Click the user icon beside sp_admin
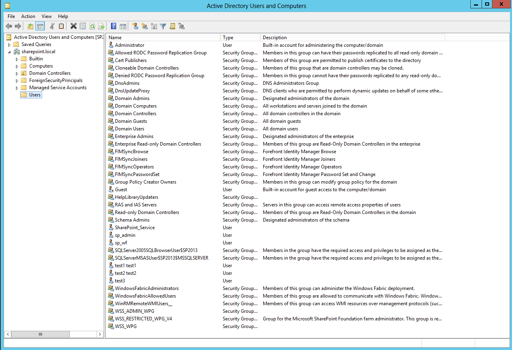 coord(111,235)
